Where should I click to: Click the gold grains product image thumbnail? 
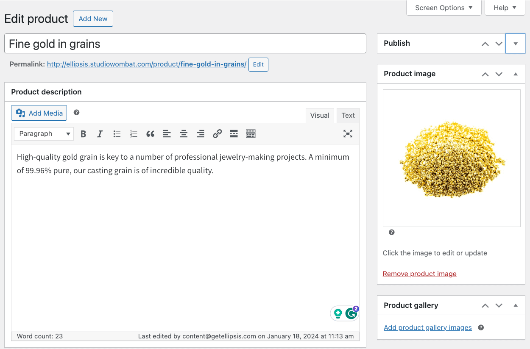(x=452, y=158)
